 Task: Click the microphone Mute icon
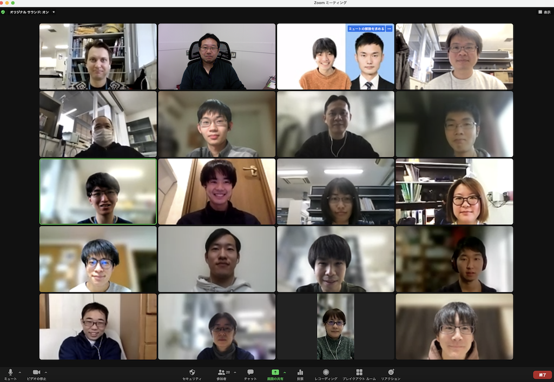10,372
